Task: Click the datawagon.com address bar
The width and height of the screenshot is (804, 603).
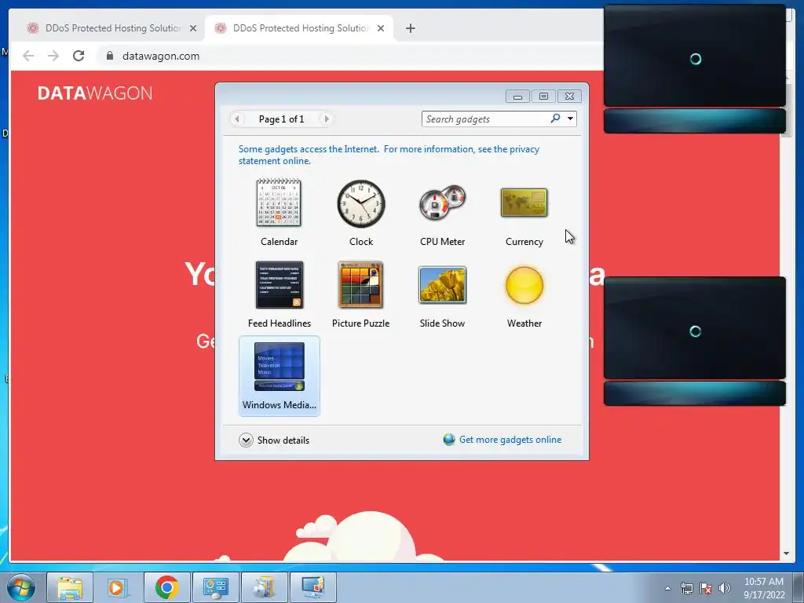Action: pyautogui.click(x=349, y=56)
